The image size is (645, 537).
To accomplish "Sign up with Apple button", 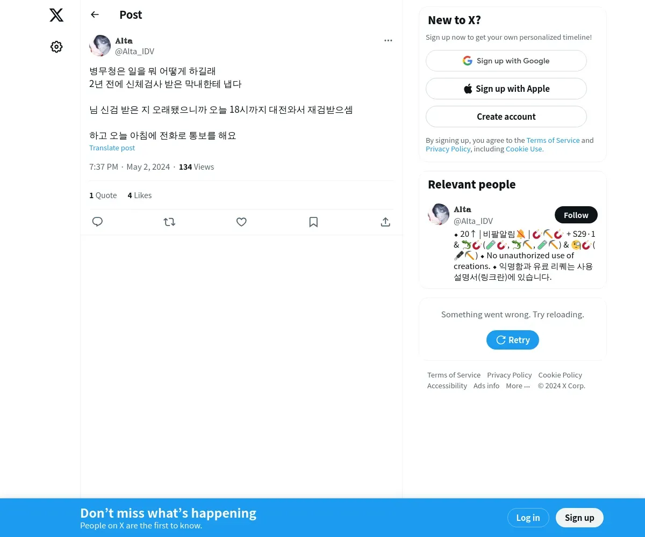I will coord(506,89).
